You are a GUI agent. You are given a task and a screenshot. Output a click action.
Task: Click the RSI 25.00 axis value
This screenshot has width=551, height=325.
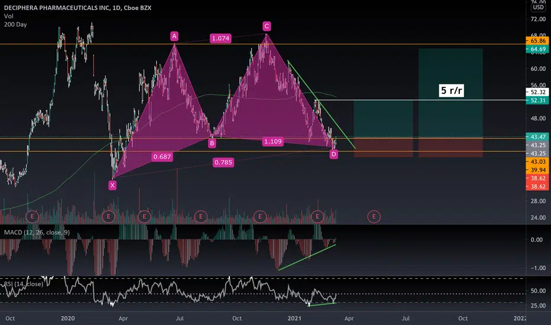coord(538,305)
